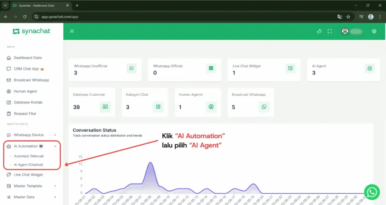The width and height of the screenshot is (386, 205).
Task: Click the Chrome profile avatar
Action: click(371, 17)
